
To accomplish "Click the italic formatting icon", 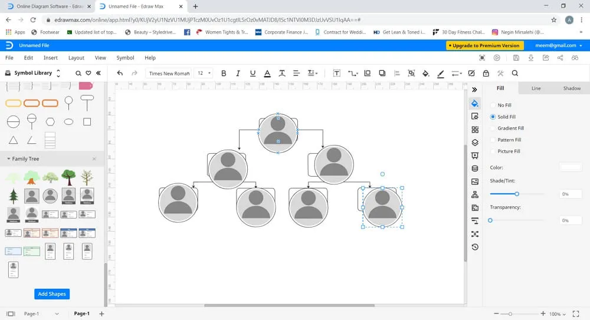I will 238,74.
